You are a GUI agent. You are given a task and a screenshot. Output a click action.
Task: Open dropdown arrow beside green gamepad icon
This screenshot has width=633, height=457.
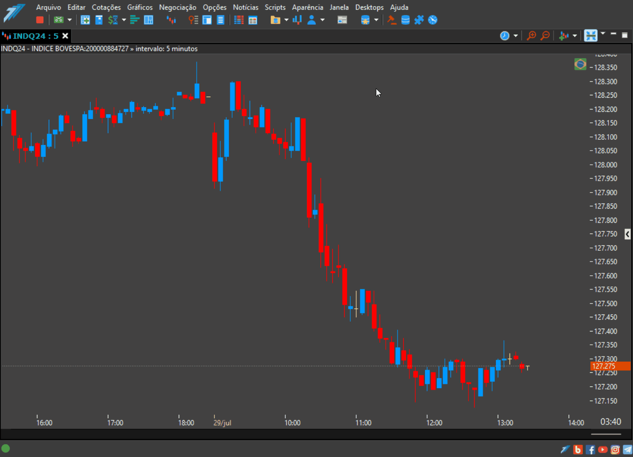click(69, 20)
